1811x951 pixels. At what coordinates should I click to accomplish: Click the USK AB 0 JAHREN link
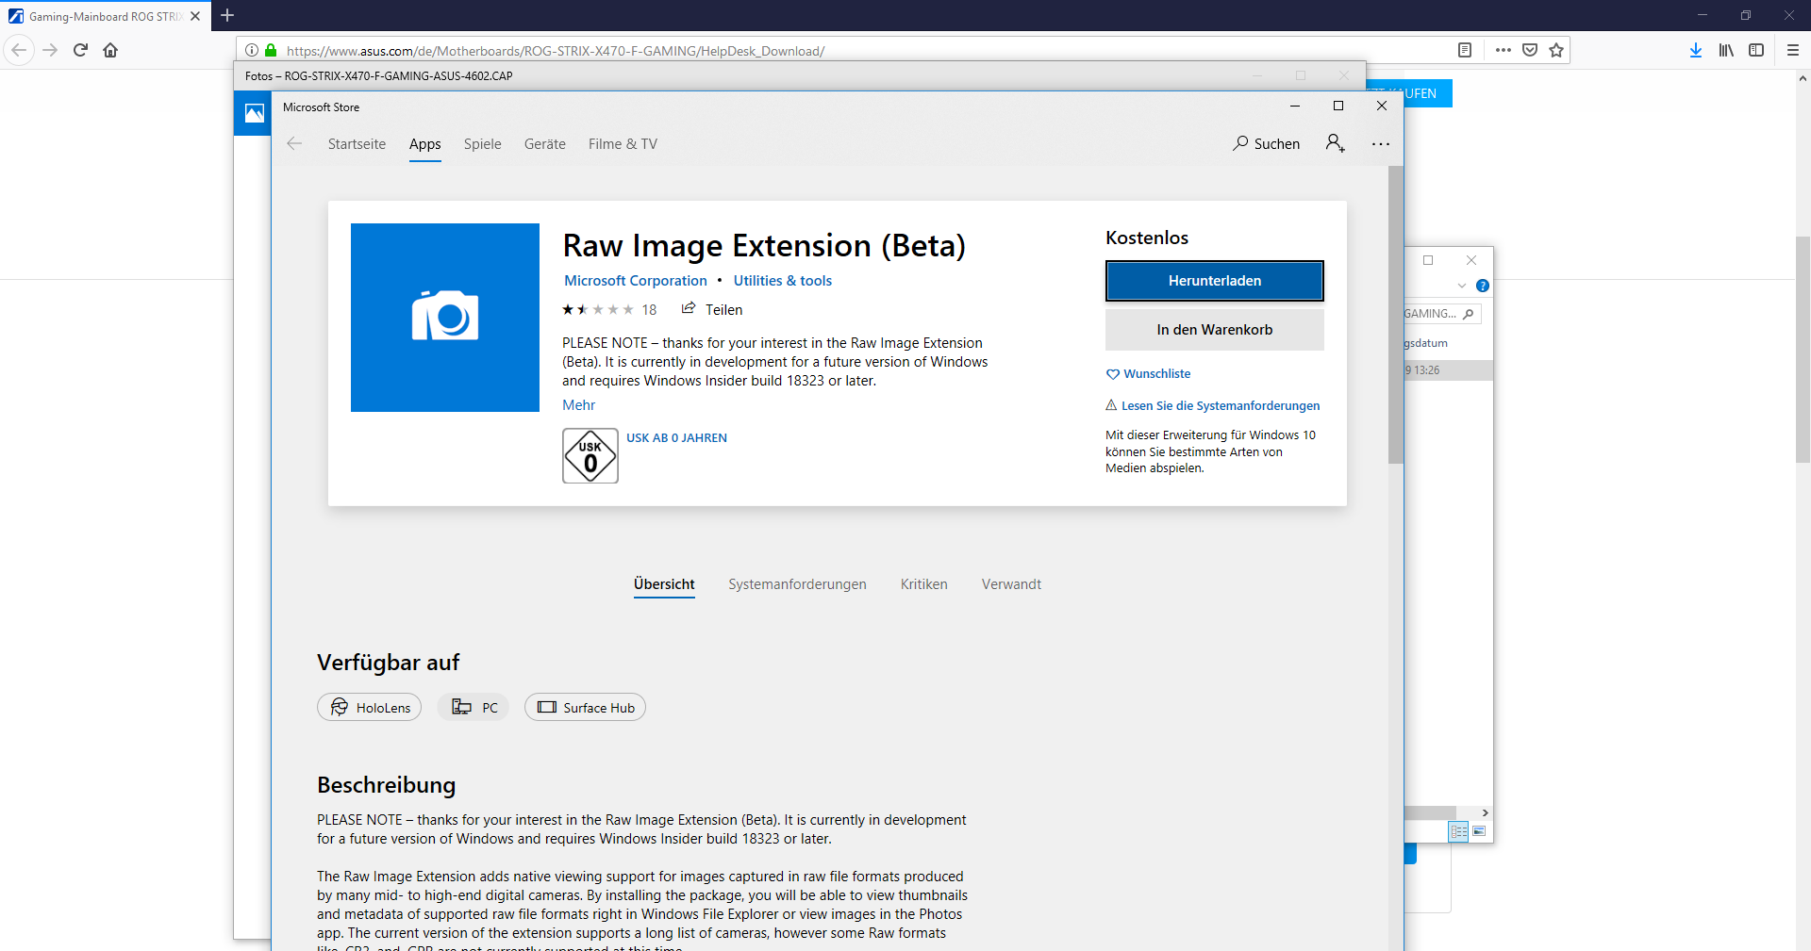(677, 438)
